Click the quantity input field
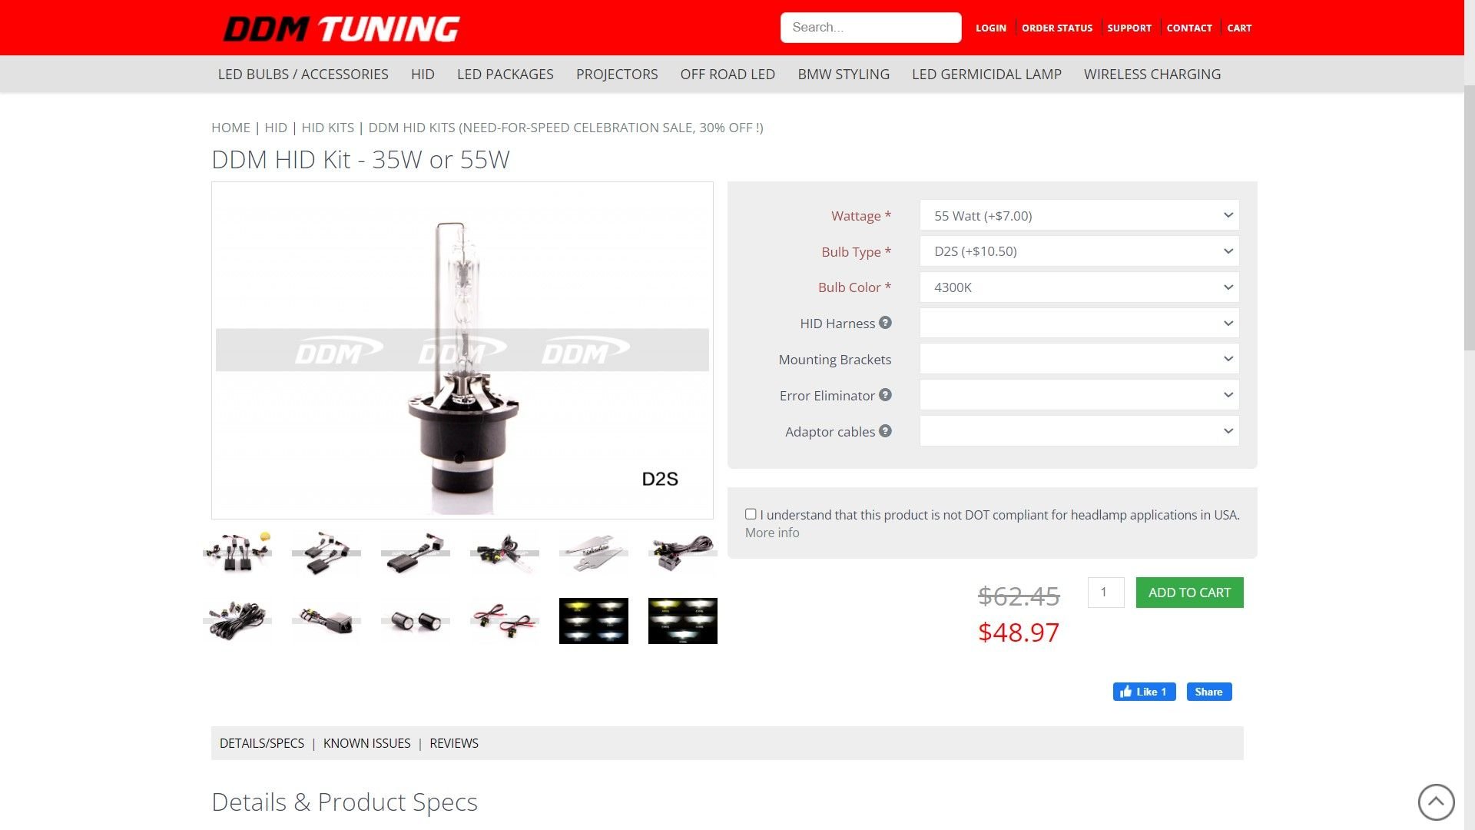The width and height of the screenshot is (1475, 830). [1106, 593]
